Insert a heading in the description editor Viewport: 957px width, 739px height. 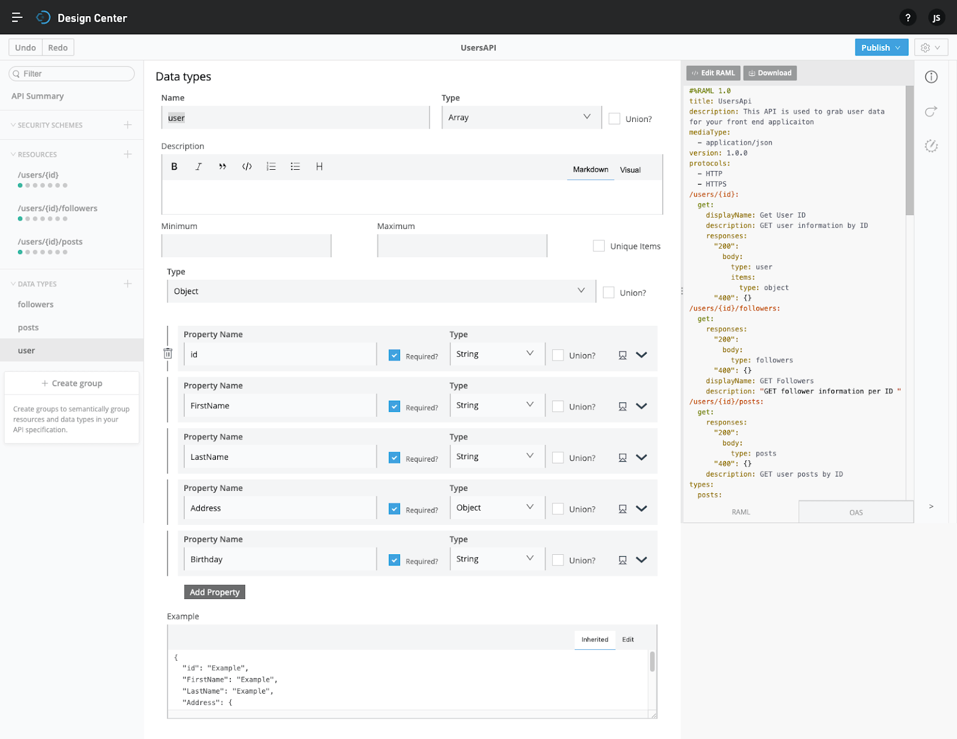coord(319,167)
